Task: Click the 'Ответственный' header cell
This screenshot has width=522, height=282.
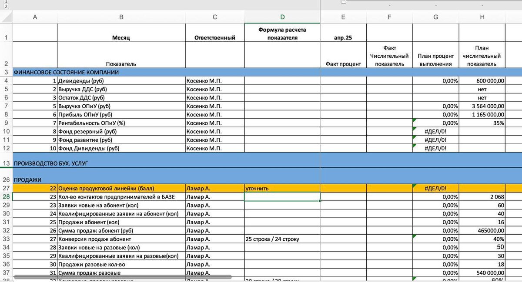Action: tap(215, 33)
